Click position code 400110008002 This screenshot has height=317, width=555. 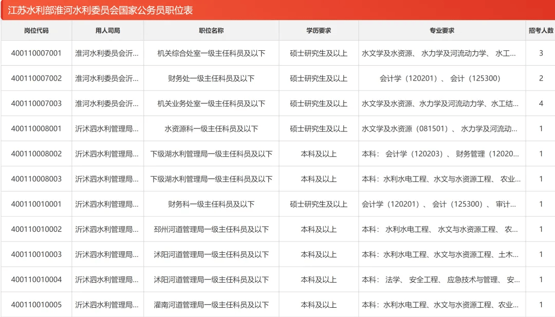coord(36,154)
